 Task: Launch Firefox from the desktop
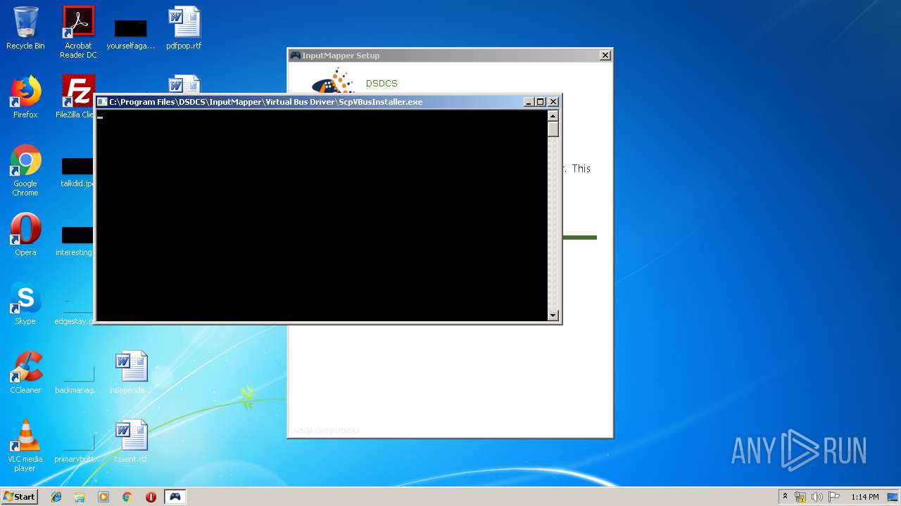coord(25,98)
